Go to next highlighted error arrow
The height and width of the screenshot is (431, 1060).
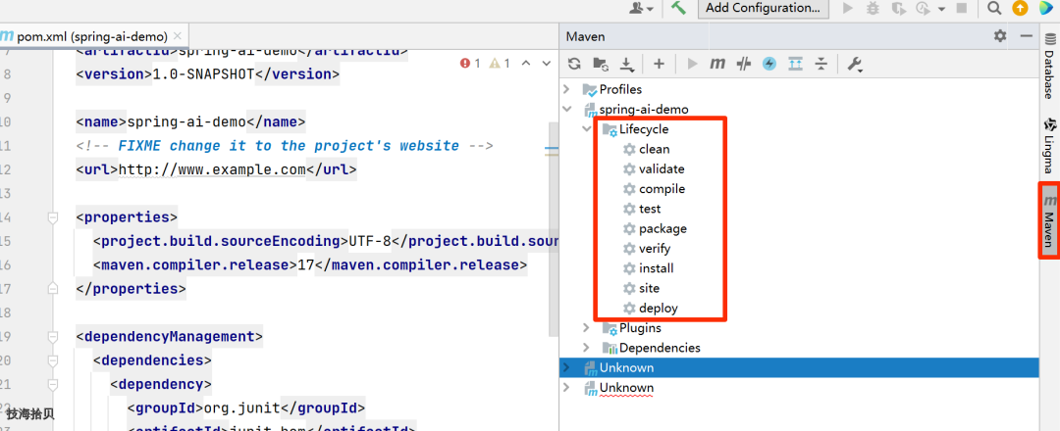click(546, 64)
